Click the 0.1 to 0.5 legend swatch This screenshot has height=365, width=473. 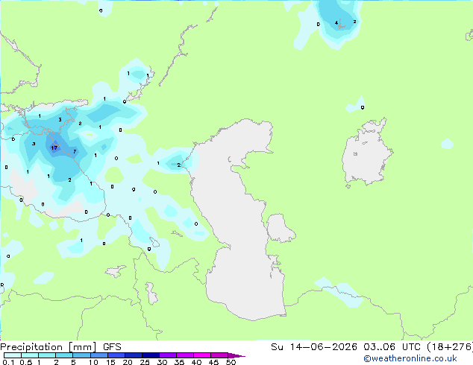pyautogui.click(x=13, y=355)
